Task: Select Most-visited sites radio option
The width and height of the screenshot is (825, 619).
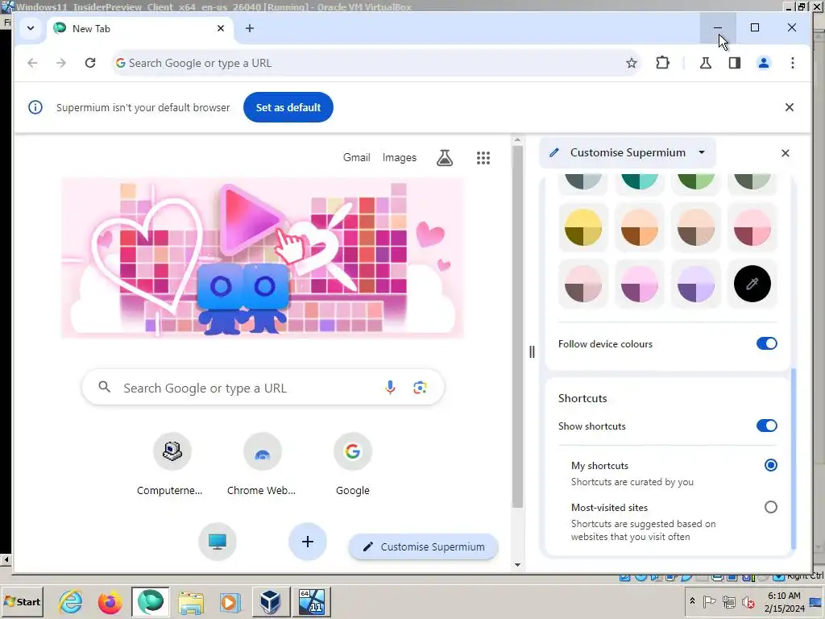Action: [x=770, y=507]
